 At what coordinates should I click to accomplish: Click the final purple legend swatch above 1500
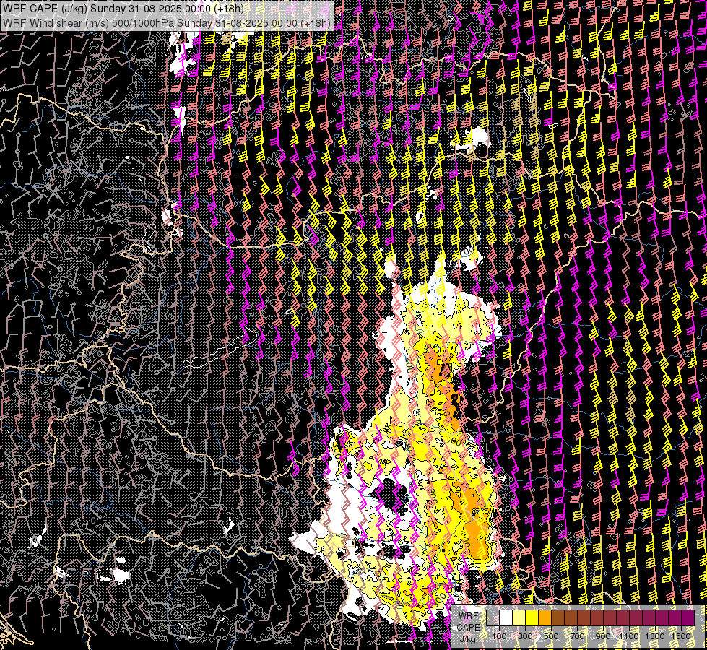(688, 617)
